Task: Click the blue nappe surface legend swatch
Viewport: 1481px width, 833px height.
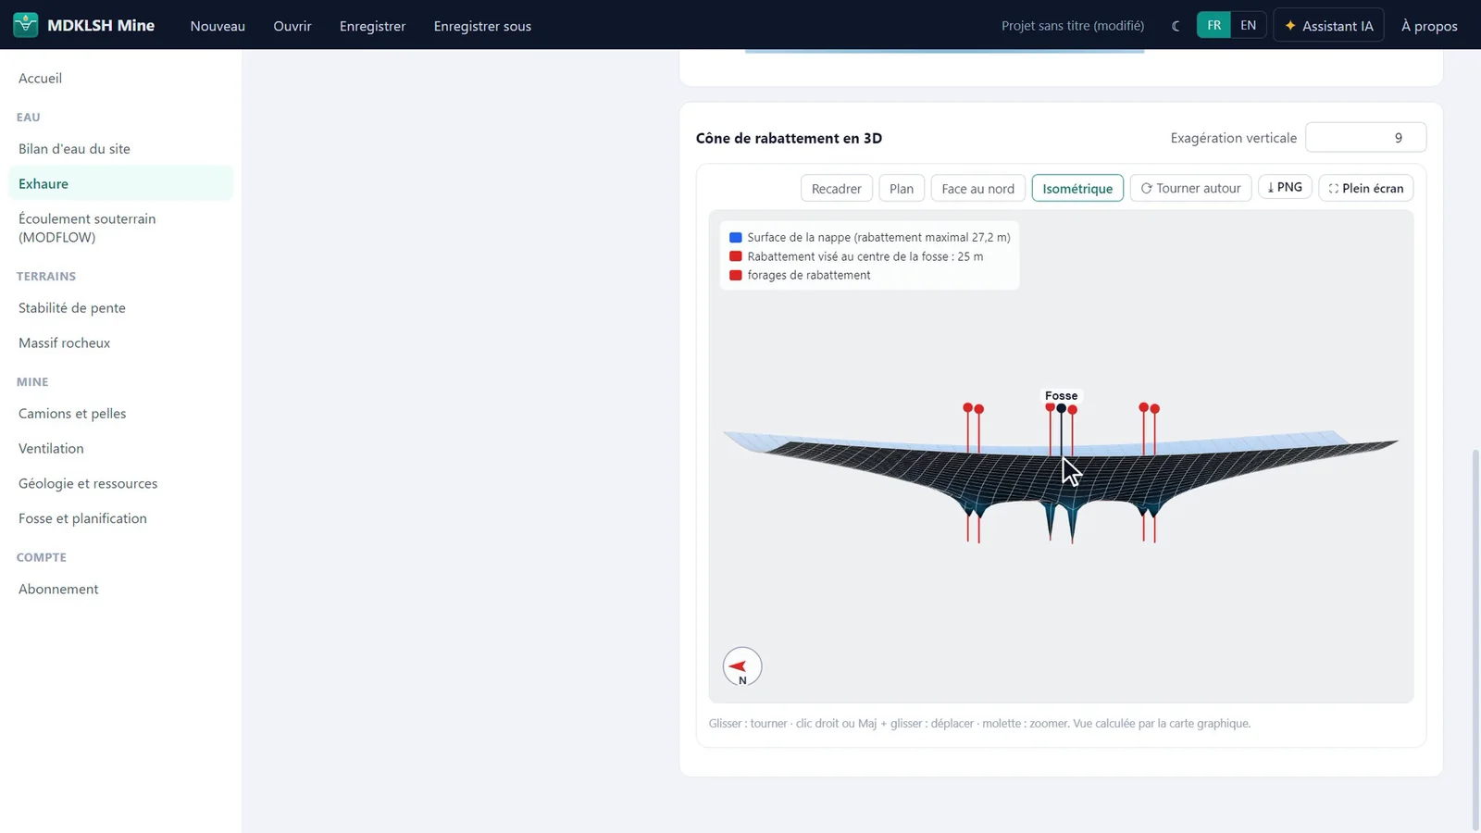Action: 736,238
